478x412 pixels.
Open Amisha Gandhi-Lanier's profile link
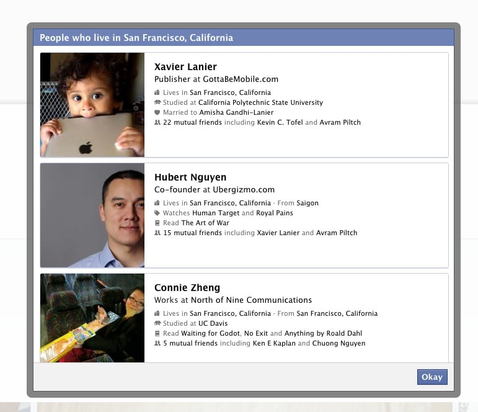click(x=236, y=112)
